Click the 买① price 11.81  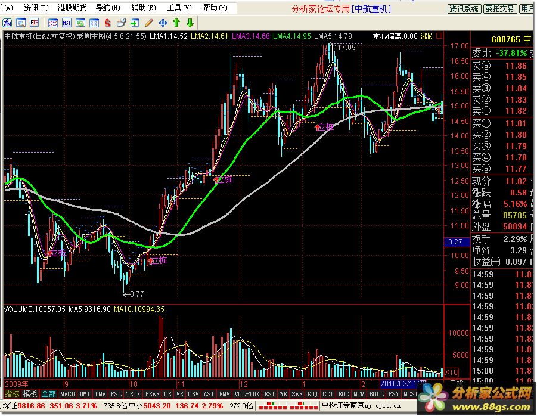point(516,123)
